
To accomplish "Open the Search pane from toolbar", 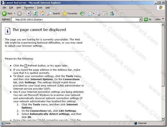I will (x=54, y=14).
